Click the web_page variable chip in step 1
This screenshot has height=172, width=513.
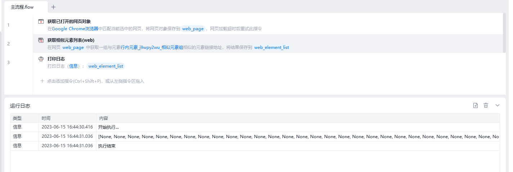click(x=193, y=29)
